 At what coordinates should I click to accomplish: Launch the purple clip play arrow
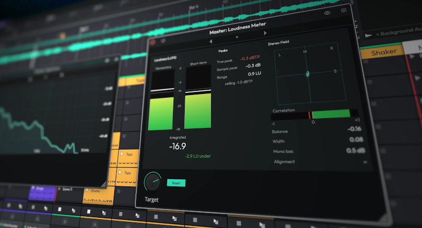click(x=33, y=187)
